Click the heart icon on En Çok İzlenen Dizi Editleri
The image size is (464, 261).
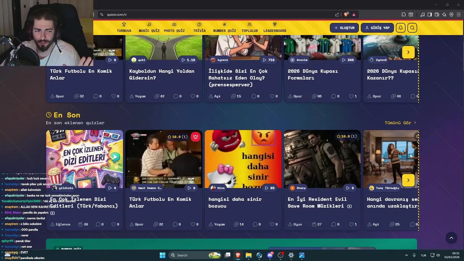113,224
